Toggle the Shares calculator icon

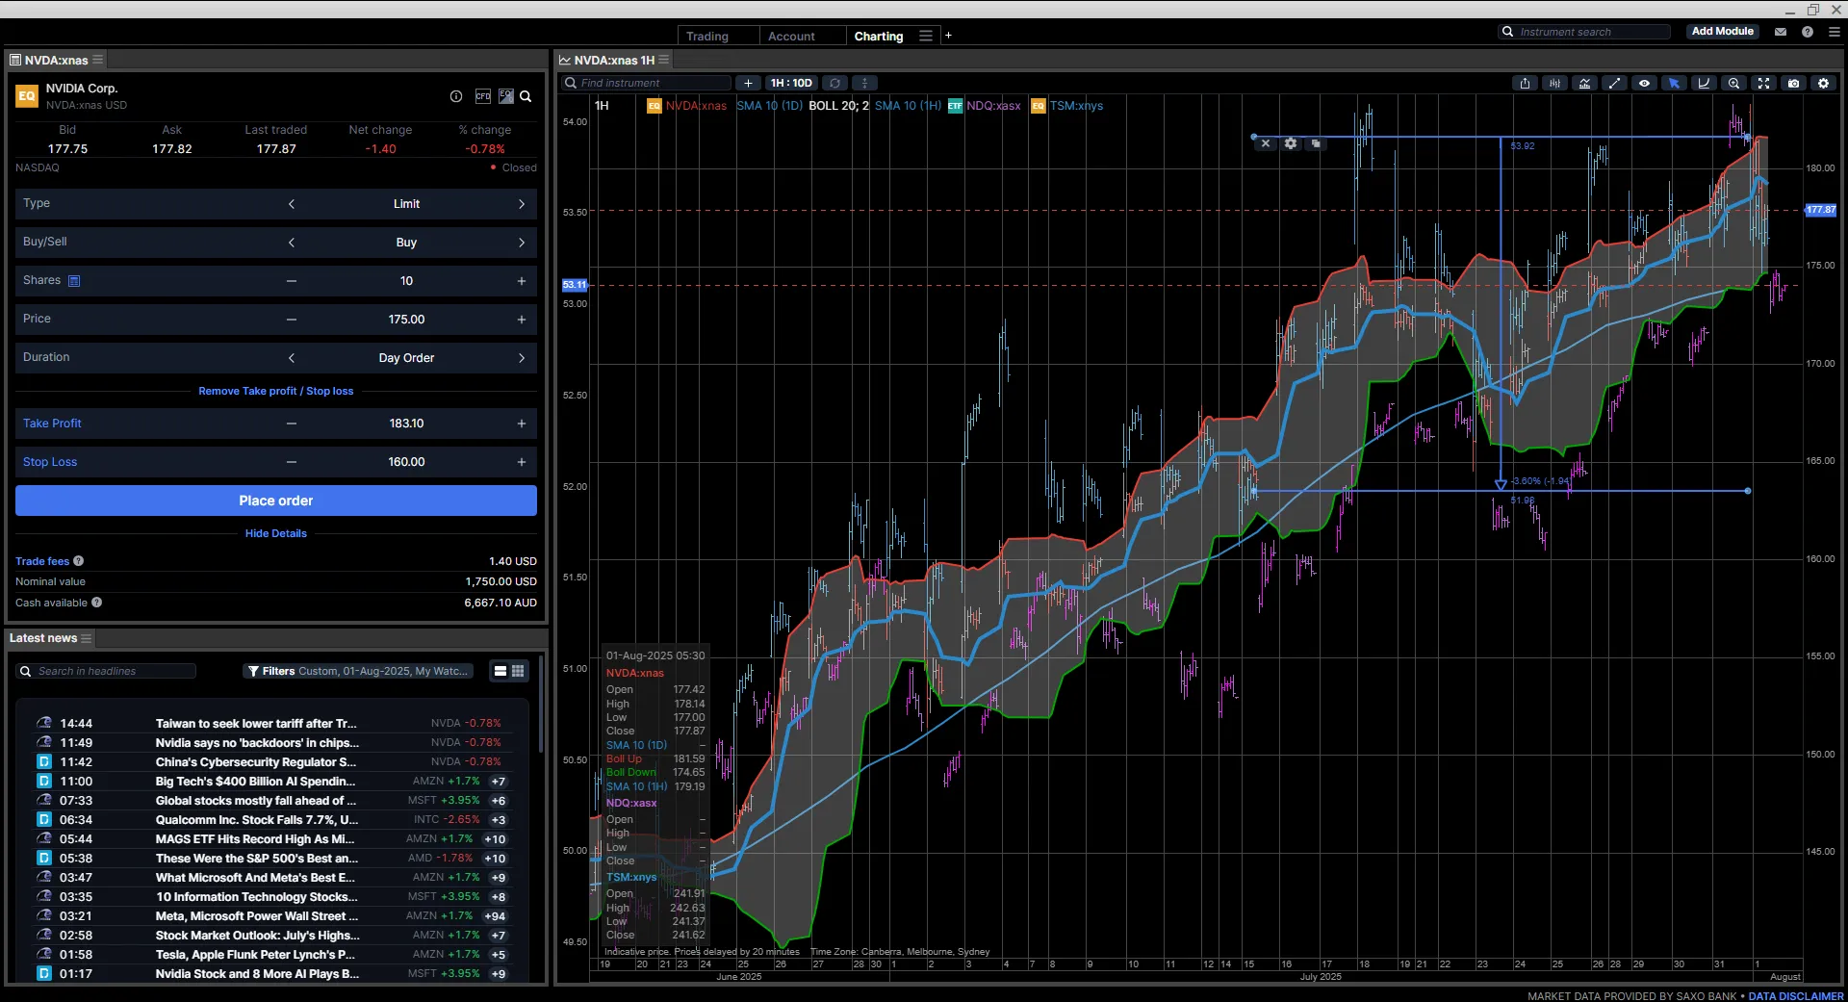tap(74, 281)
